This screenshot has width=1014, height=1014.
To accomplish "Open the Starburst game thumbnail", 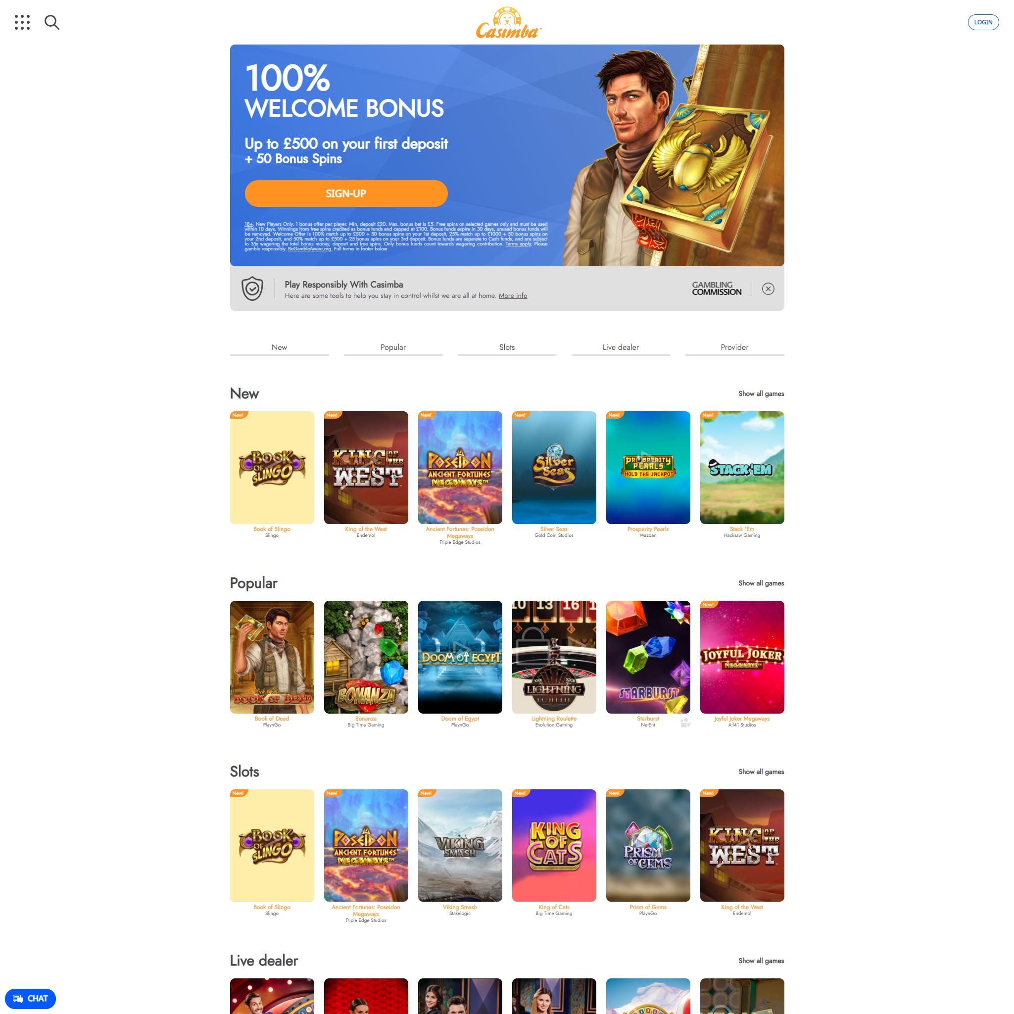I will (x=648, y=657).
